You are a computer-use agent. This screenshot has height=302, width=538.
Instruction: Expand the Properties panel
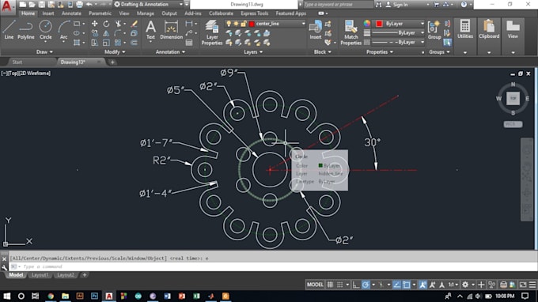[380, 52]
